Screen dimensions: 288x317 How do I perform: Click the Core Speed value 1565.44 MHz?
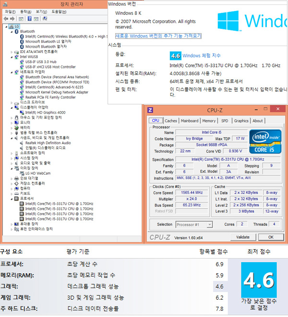pyautogui.click(x=192, y=193)
